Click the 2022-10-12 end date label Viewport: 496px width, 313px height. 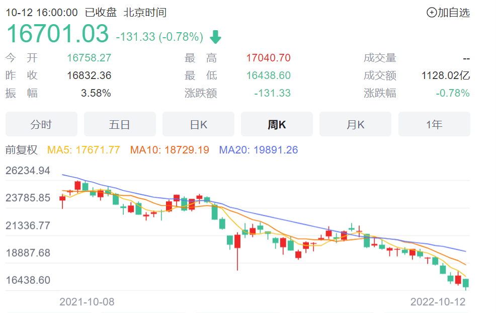(438, 301)
